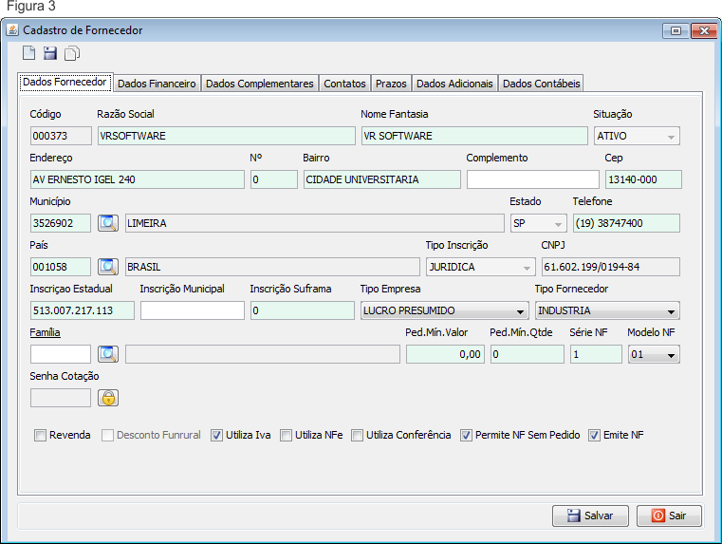Click the underlined Família label link
Screen dimensions: 722x544
click(45, 332)
